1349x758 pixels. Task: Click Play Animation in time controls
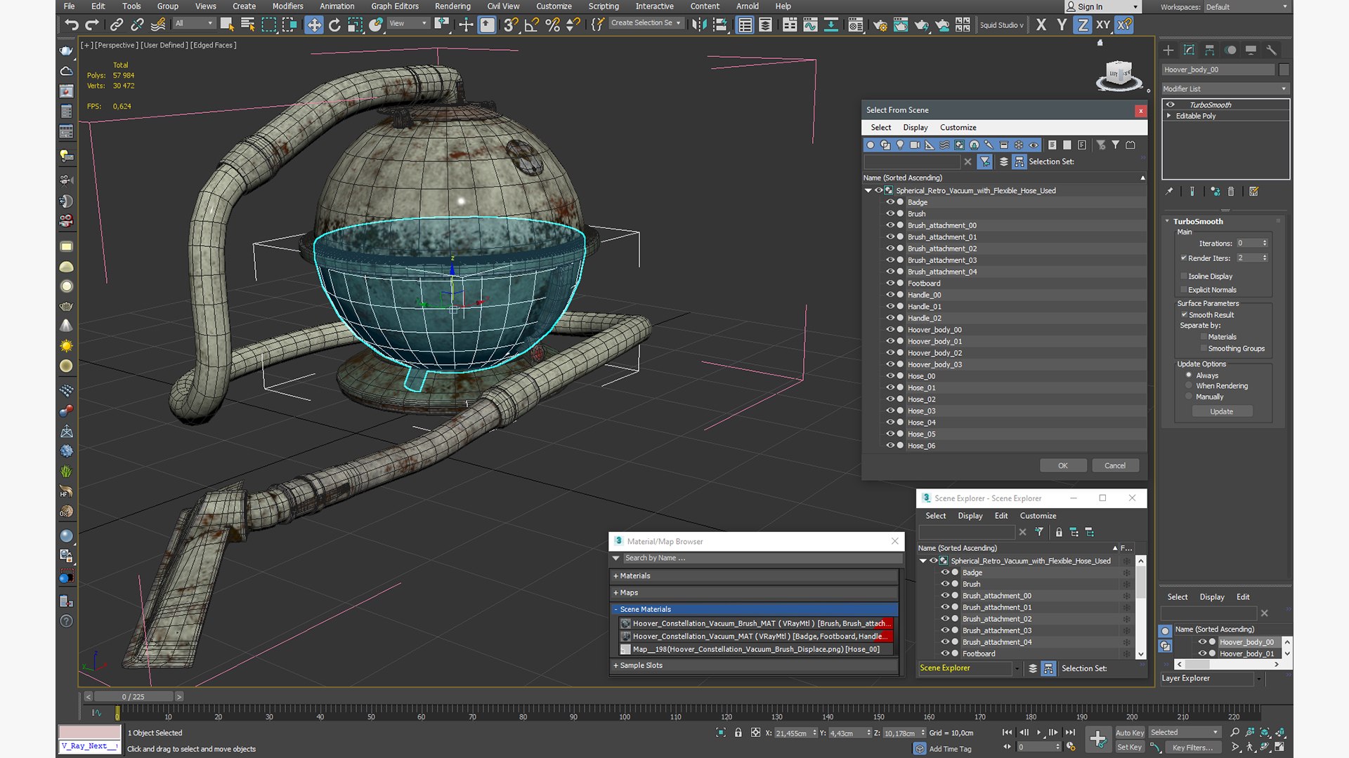coord(1038,732)
